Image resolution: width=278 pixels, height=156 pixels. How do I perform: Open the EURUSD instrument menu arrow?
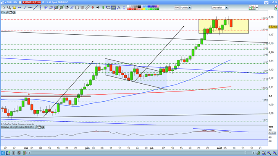coord(5,2)
